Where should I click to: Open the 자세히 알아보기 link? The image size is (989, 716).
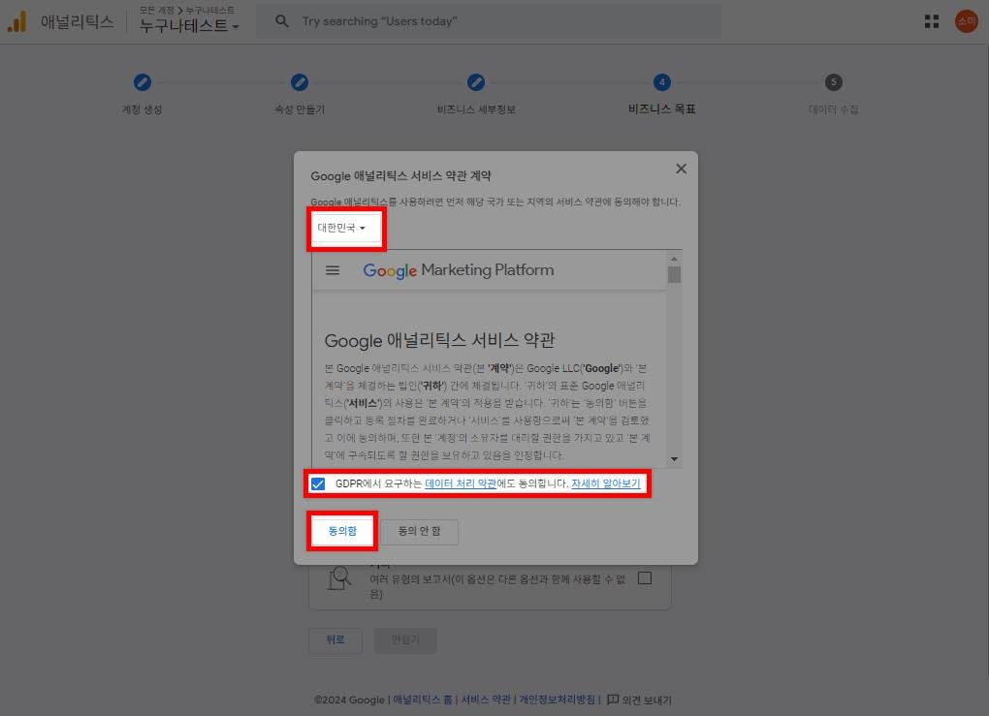click(605, 484)
